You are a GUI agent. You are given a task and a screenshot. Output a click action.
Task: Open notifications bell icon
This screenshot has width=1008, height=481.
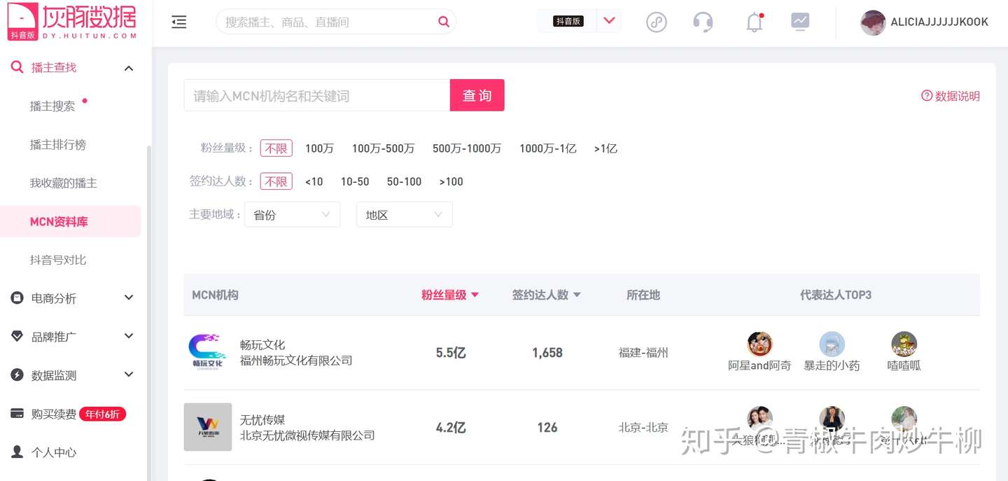point(754,22)
